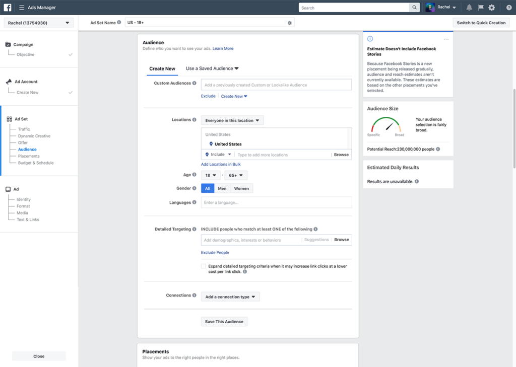Click the Add Locations in Bulk link
Image resolution: width=516 pixels, height=367 pixels.
click(x=221, y=165)
